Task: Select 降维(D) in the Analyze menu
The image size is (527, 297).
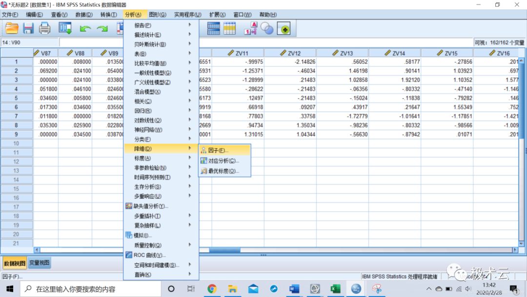Action: point(161,148)
